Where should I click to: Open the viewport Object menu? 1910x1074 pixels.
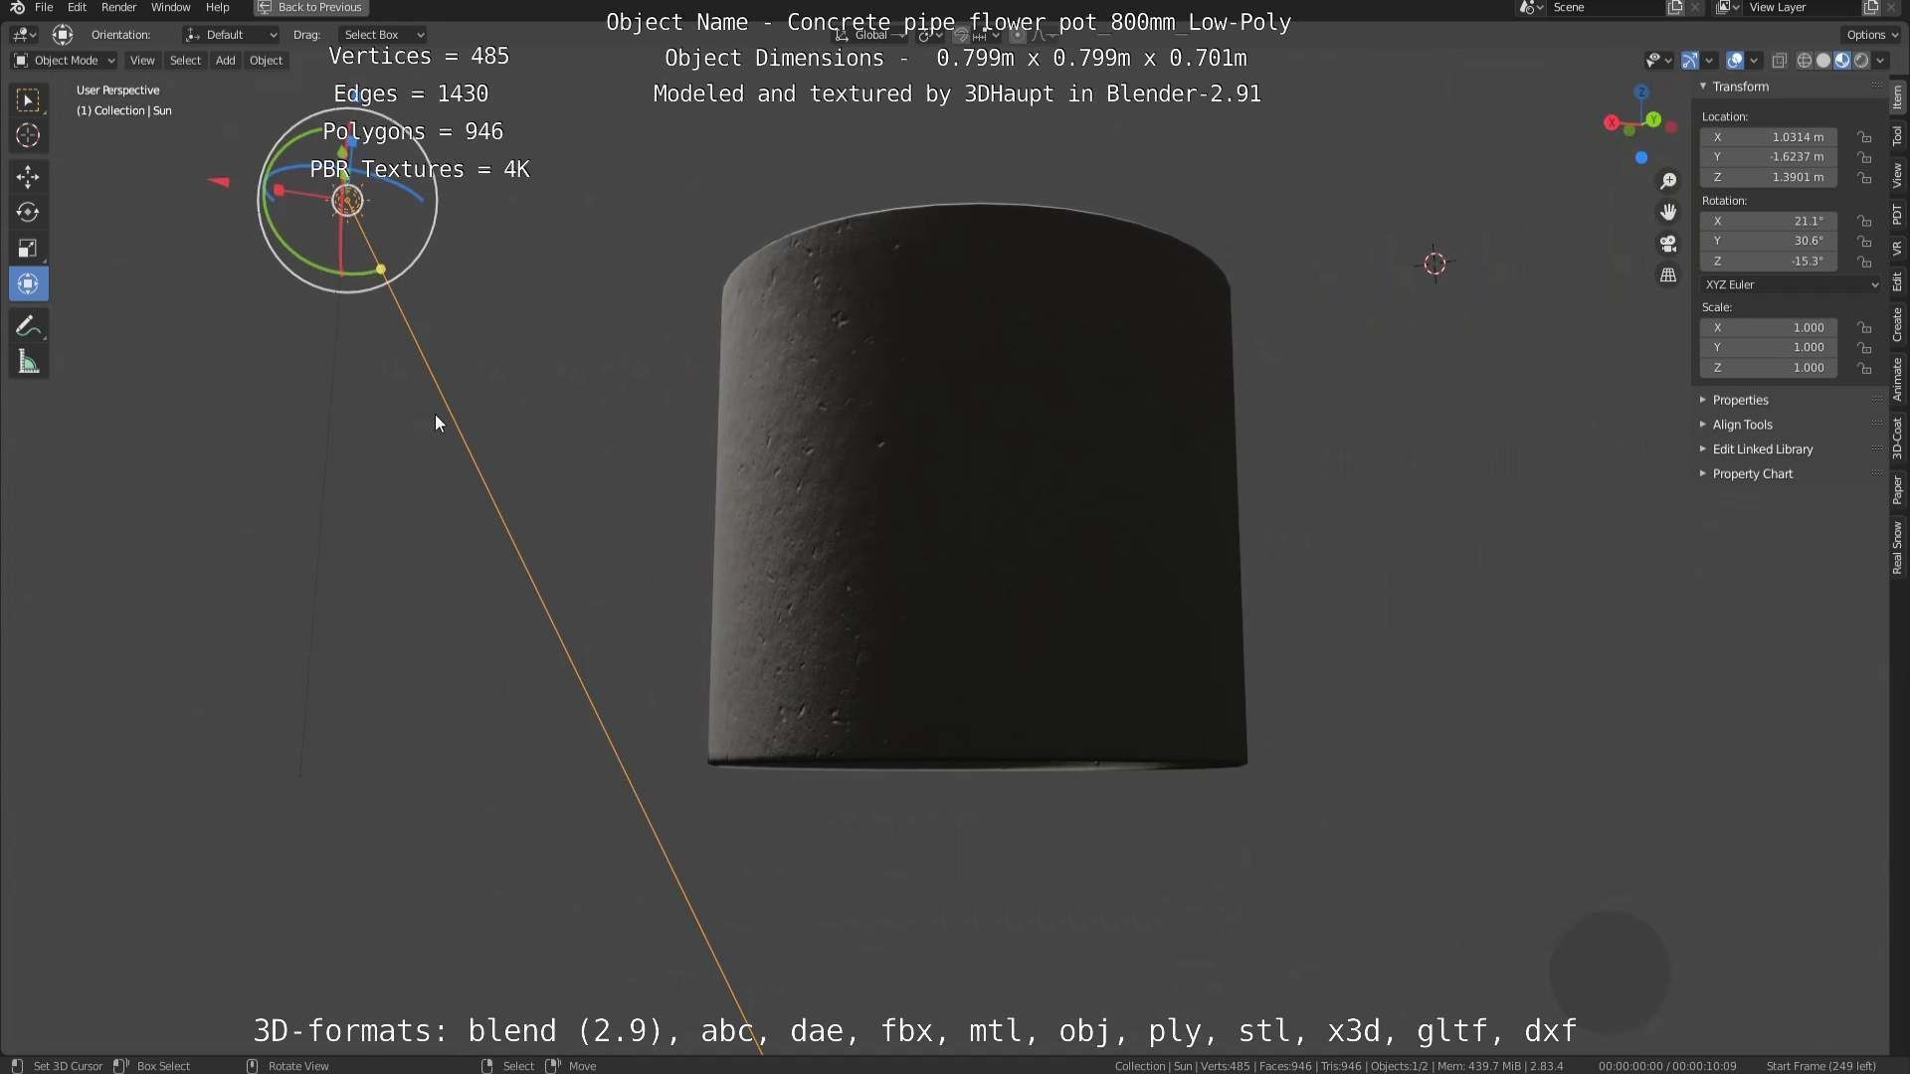pos(266,61)
